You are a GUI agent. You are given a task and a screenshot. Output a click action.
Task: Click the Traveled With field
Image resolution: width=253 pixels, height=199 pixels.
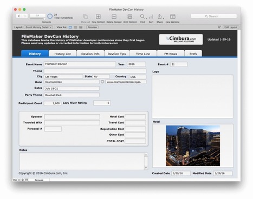point(72,123)
